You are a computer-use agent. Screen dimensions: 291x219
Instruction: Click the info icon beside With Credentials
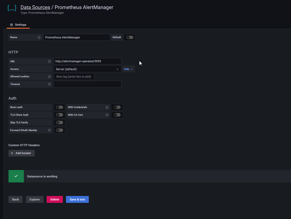click(x=107, y=107)
